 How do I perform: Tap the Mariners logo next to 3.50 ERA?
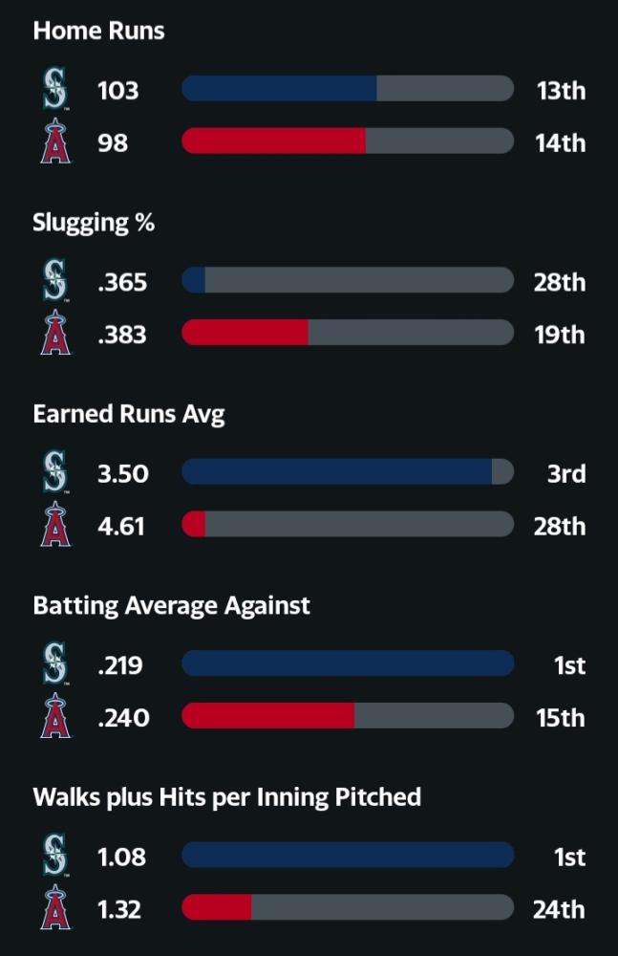[54, 472]
